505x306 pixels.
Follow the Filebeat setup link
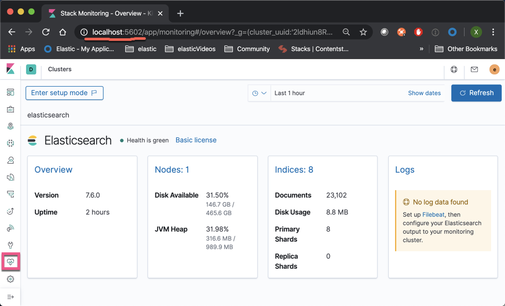(433, 215)
